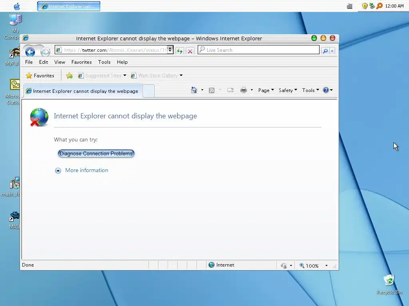
Task: Expand the Suggested Sites dropdown arrow
Action: [x=125, y=75]
